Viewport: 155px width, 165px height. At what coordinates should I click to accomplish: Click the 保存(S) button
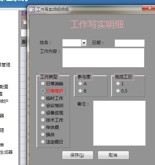pyautogui.click(x=77, y=155)
